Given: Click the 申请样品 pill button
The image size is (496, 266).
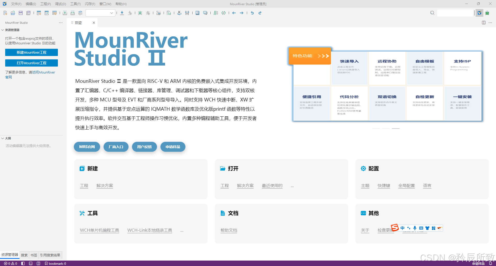Looking at the screenshot, I should (173, 147).
